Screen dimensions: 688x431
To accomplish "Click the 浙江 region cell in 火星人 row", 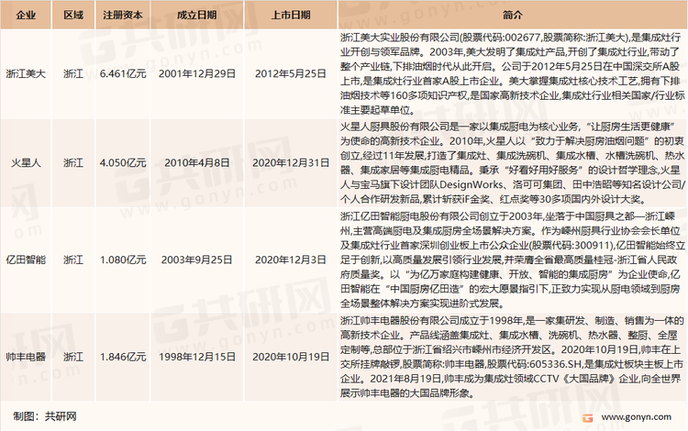I will click(x=73, y=162).
